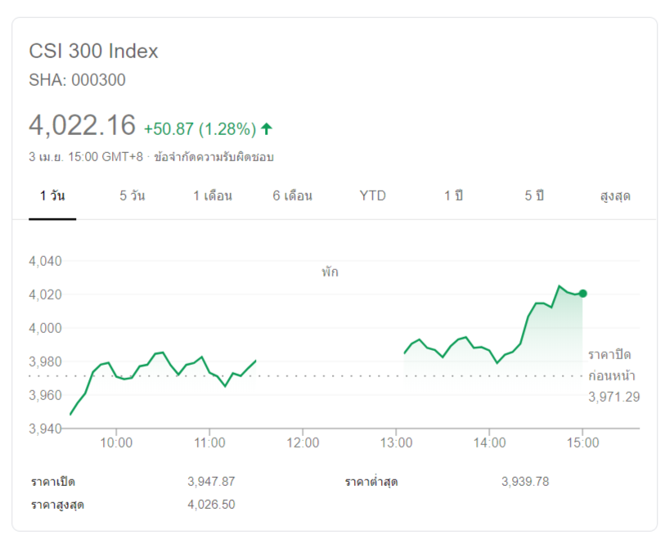Click the green up arrow icon
665x544 pixels.
click(267, 128)
